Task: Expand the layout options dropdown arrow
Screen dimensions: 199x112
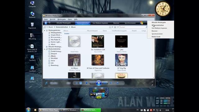Action: coord(113,27)
